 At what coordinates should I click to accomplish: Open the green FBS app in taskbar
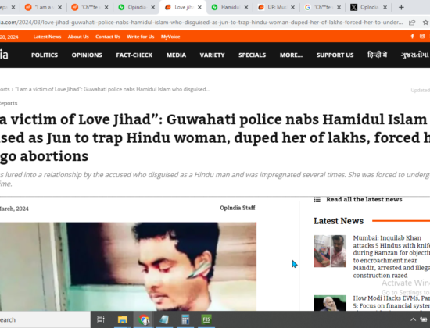click(x=206, y=319)
